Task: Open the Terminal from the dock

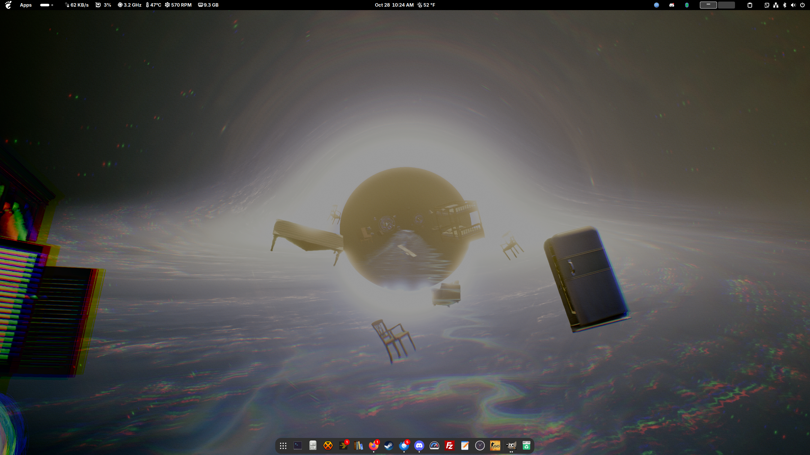Action: (x=298, y=446)
